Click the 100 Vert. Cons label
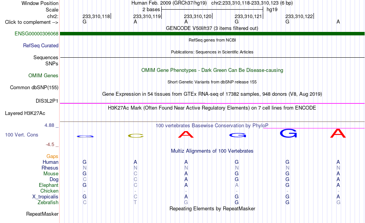The width and height of the screenshot is (365, 223). [22, 135]
